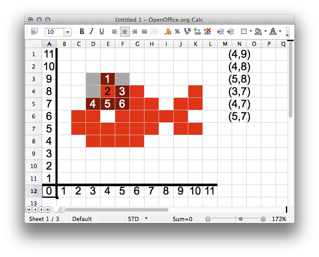Open the font size dropdown
The width and height of the screenshot is (319, 257).
click(68, 32)
